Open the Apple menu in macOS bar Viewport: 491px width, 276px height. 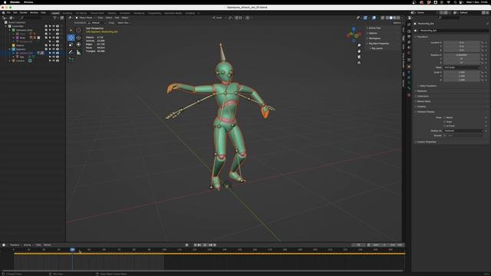pos(5,2)
